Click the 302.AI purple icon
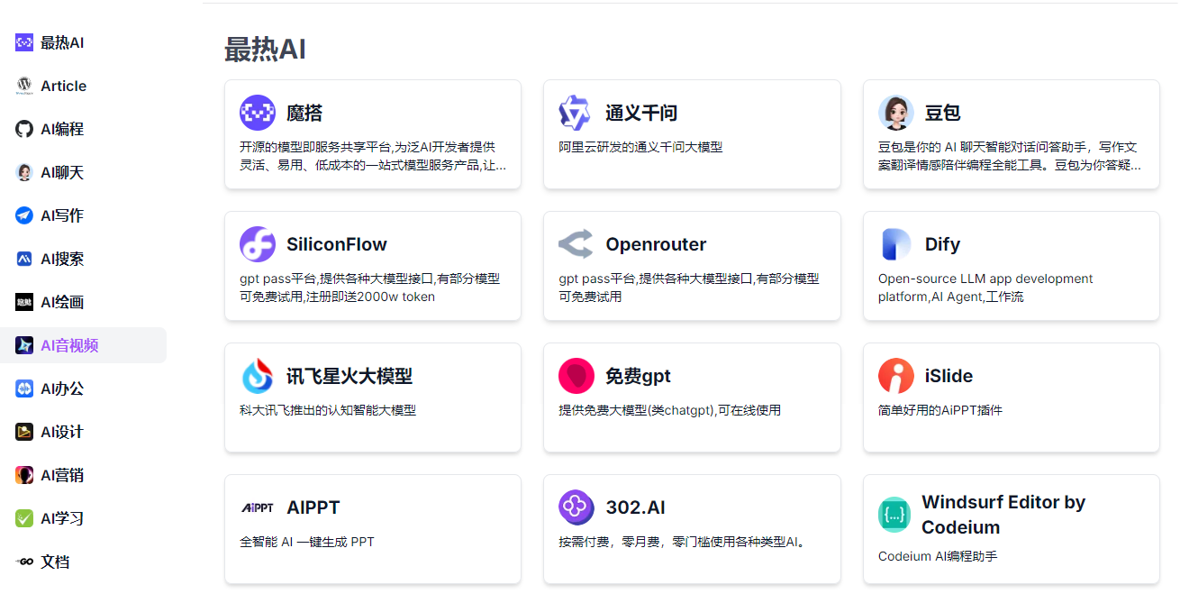Viewport: 1180px width, 594px height. click(x=576, y=507)
